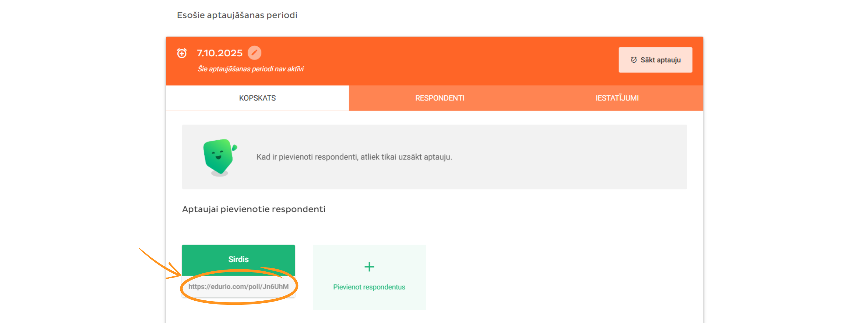This screenshot has width=847, height=323.
Task: Open the RESPONDENTI tab
Action: pos(440,98)
